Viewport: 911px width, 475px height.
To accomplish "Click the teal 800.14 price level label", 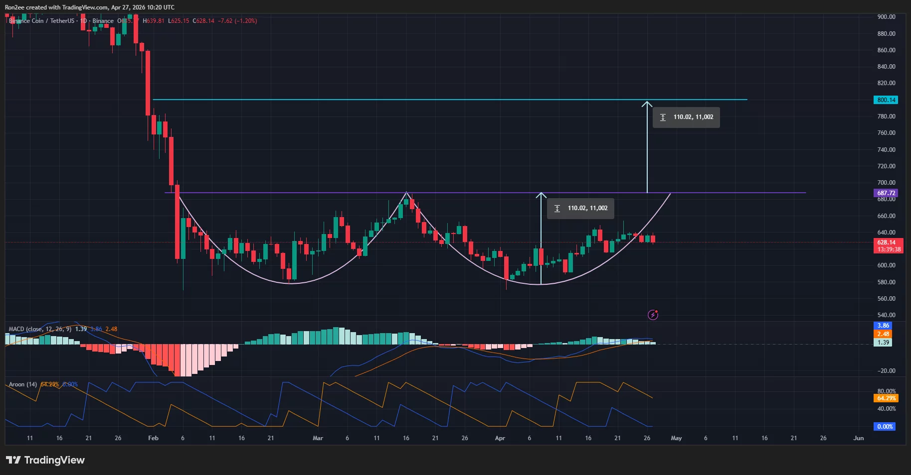I will pos(886,100).
